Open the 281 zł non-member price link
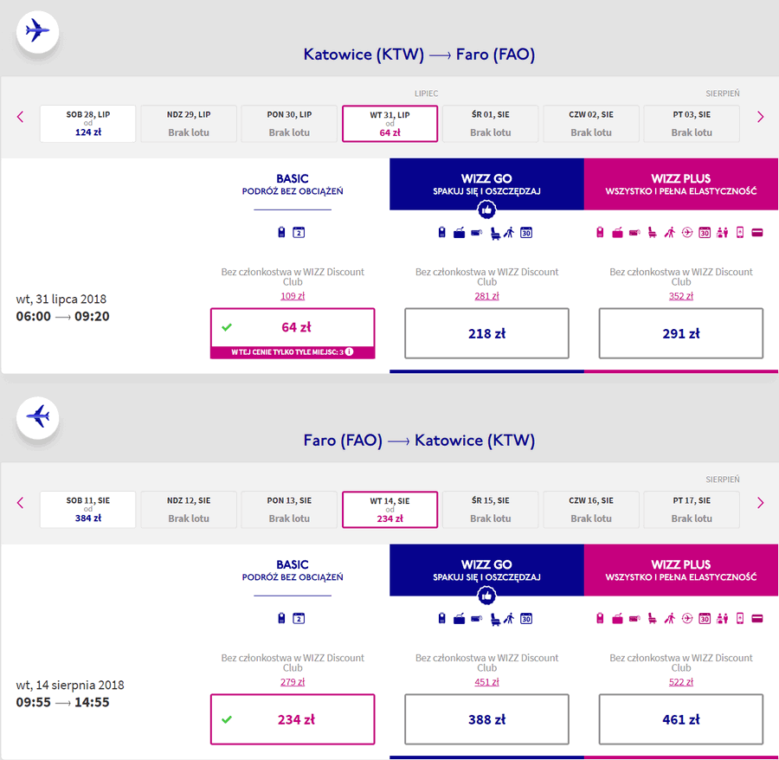779x760 pixels. tap(486, 296)
